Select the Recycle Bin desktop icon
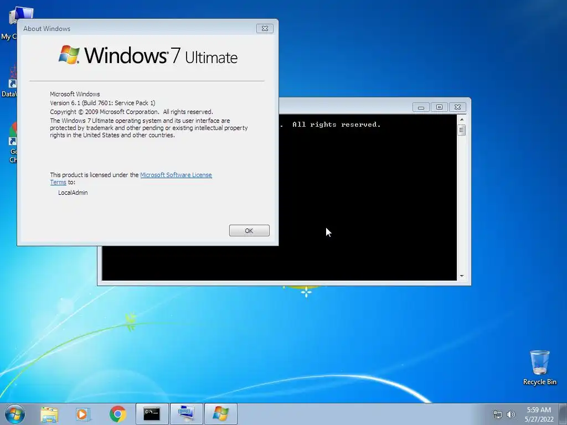 tap(539, 367)
